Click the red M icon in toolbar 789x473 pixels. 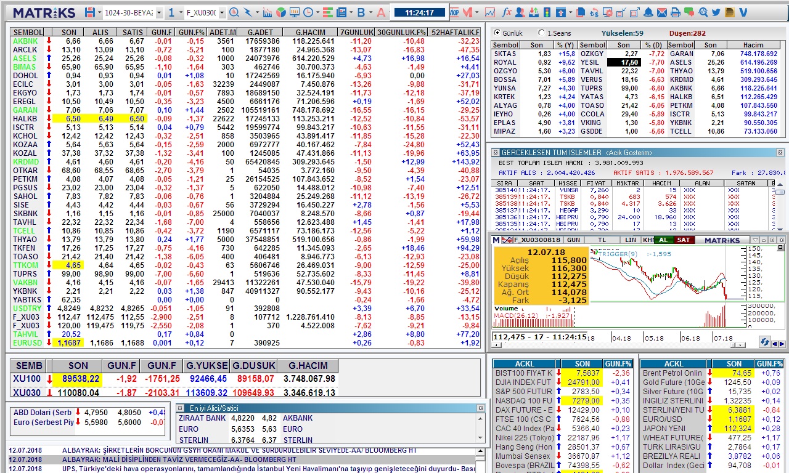pos(467,12)
